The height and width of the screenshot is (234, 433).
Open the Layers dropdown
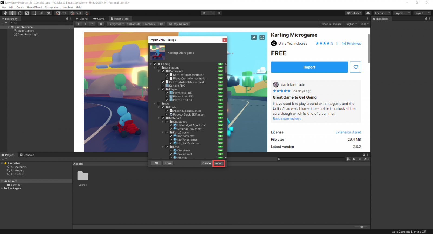click(402, 13)
